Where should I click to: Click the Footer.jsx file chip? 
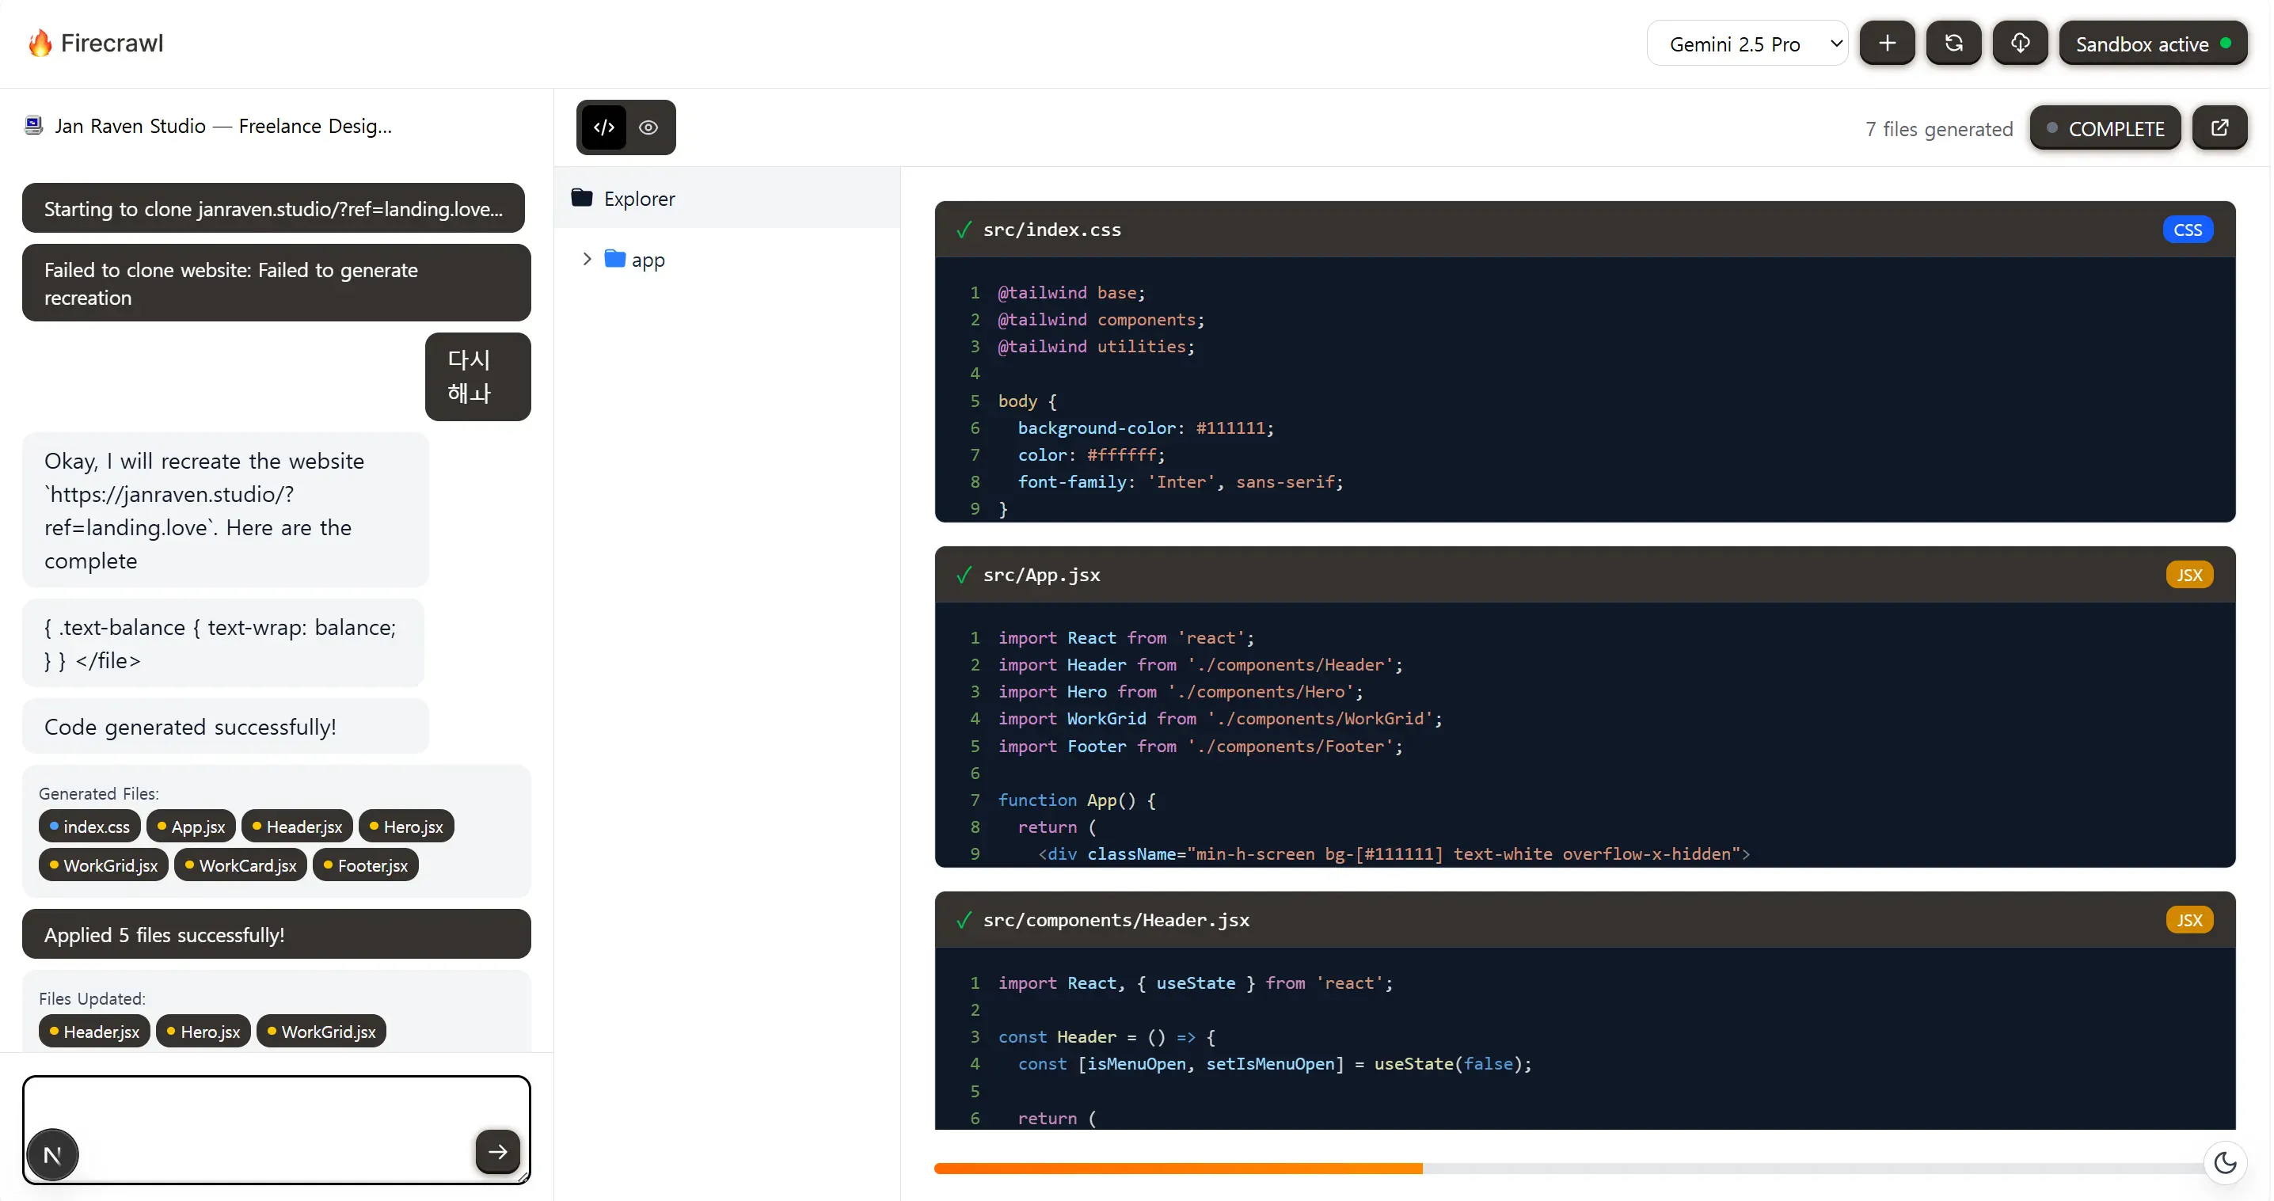366,865
